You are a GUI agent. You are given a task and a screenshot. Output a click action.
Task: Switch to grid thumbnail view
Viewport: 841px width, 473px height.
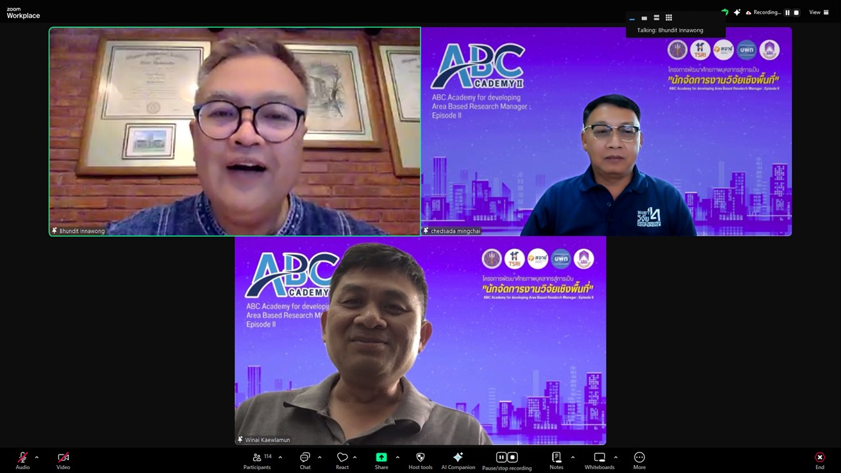click(x=669, y=18)
